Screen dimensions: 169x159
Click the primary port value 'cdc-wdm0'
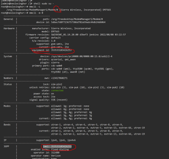[56, 66]
